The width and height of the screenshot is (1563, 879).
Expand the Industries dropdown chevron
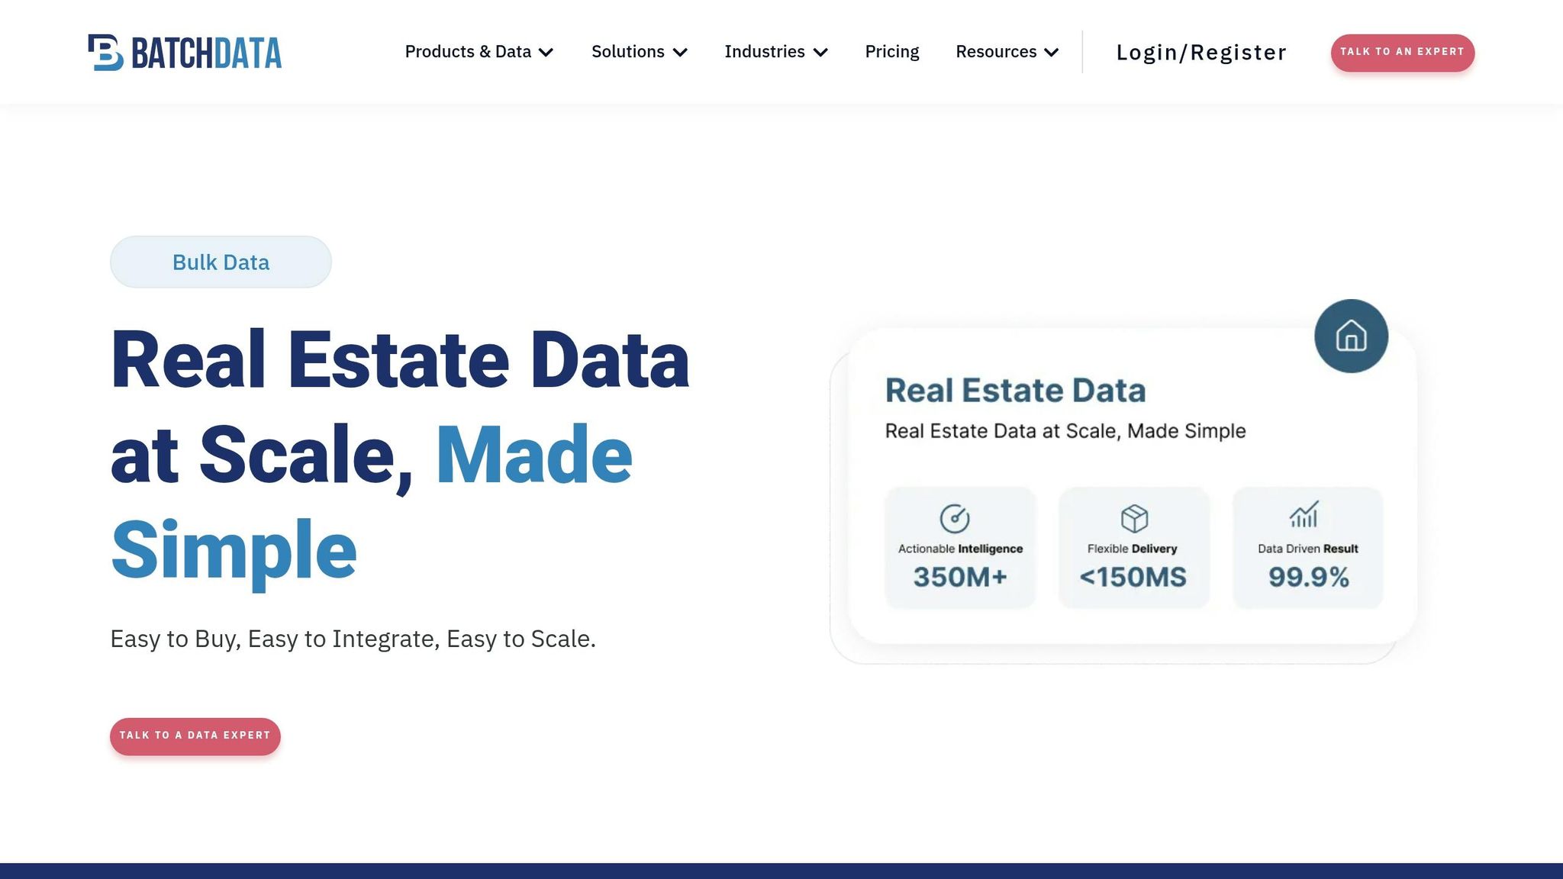(x=820, y=53)
